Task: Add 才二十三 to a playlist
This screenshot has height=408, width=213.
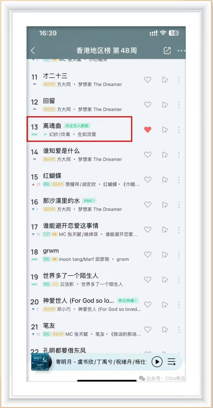Action: point(165,80)
